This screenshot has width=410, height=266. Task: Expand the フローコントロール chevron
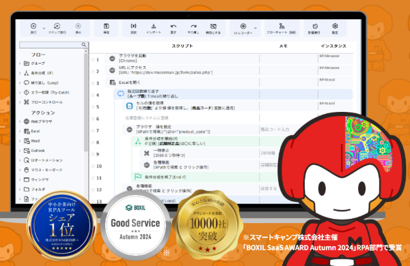click(x=20, y=102)
